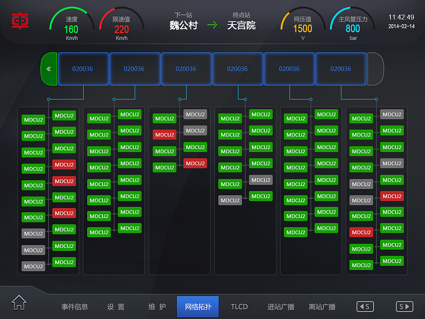The width and height of the screenshot is (425, 319).
Task: Expand the last 020036 carriage block
Action: point(341,69)
